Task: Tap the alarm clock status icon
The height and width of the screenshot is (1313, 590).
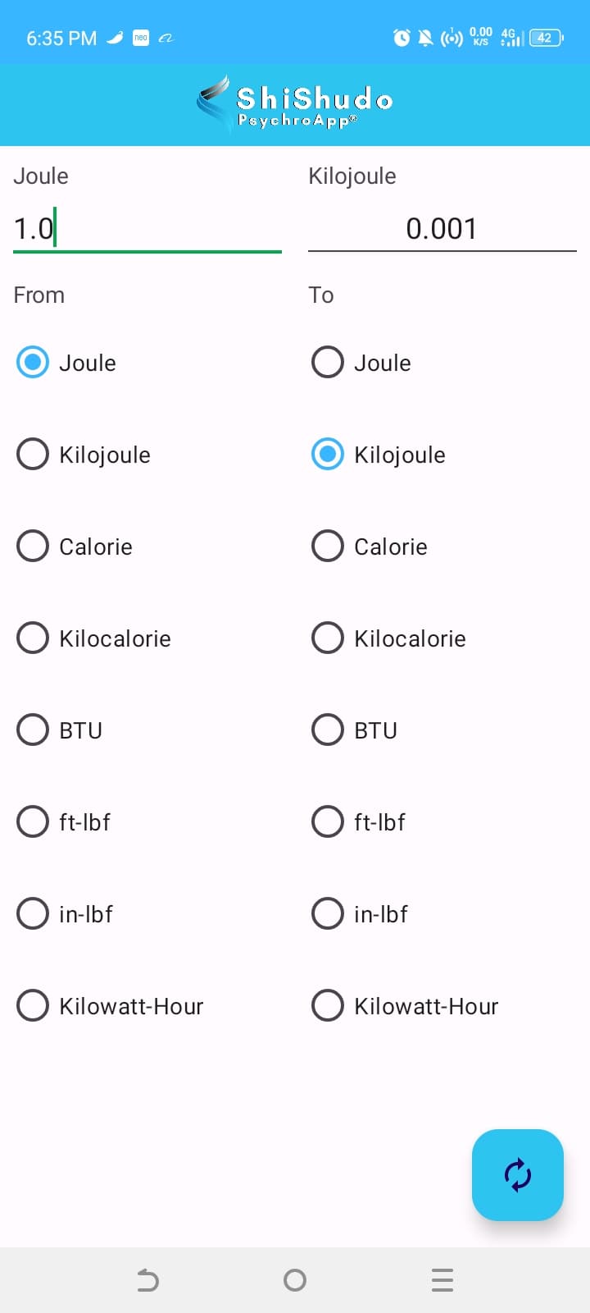Action: (402, 38)
